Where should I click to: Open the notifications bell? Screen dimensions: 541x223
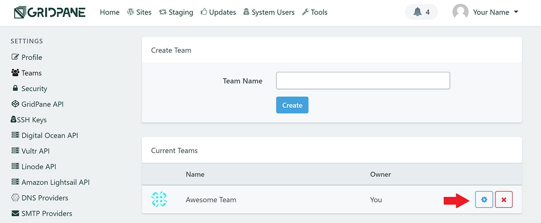pos(422,12)
